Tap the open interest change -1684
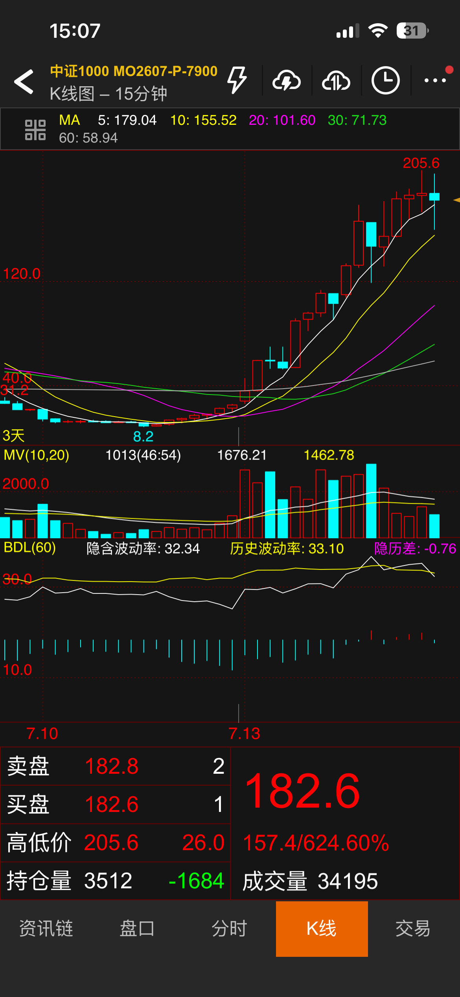 click(x=196, y=880)
